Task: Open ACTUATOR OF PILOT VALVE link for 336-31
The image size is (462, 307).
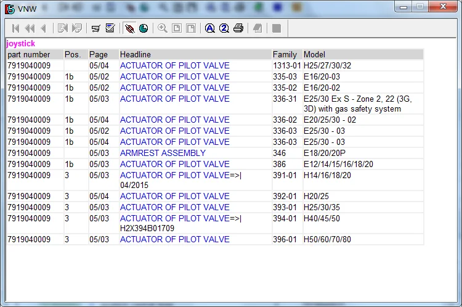Action: click(x=175, y=99)
